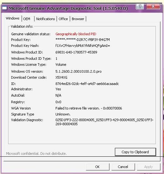Click the Download Center code X5X4XG
The height and width of the screenshot is (174, 164).
click(x=61, y=77)
